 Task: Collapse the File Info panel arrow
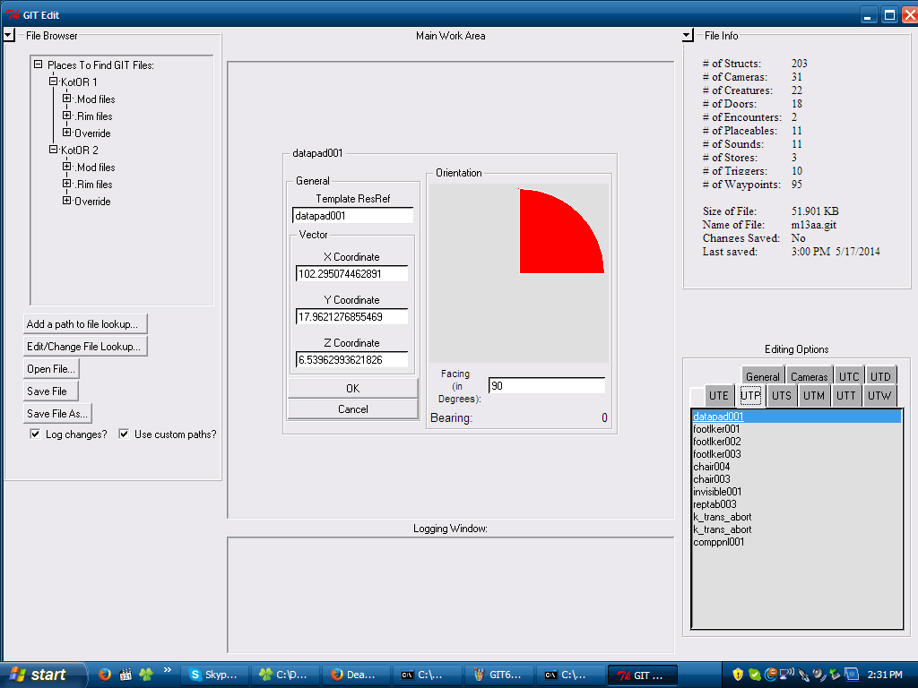tap(688, 35)
